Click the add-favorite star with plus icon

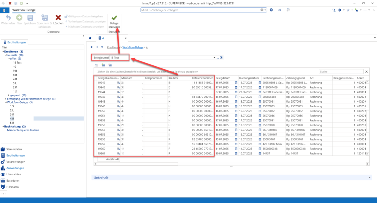click(x=357, y=10)
